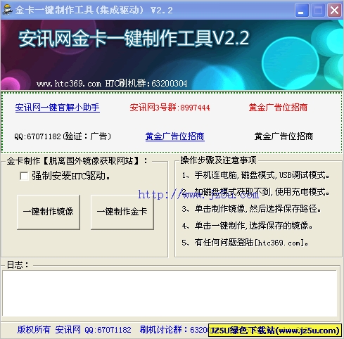Click step 1 手机连电脑 instruction text
The image size is (344, 339).
coord(255,175)
